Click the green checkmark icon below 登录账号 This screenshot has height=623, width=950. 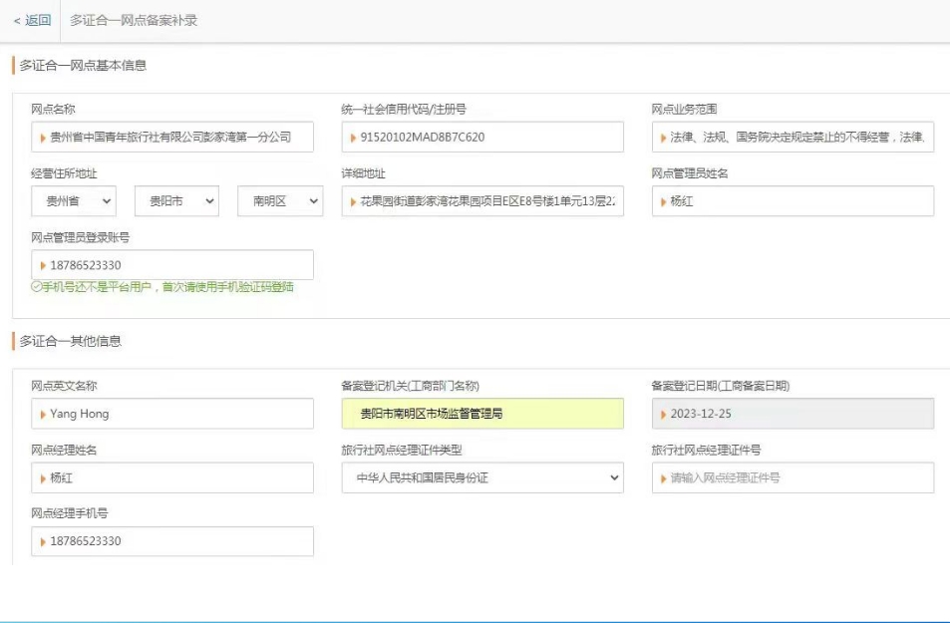click(x=36, y=287)
